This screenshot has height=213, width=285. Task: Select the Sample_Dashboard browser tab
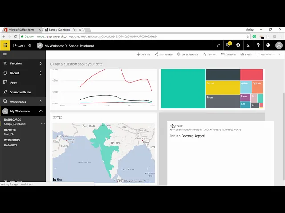[62, 30]
